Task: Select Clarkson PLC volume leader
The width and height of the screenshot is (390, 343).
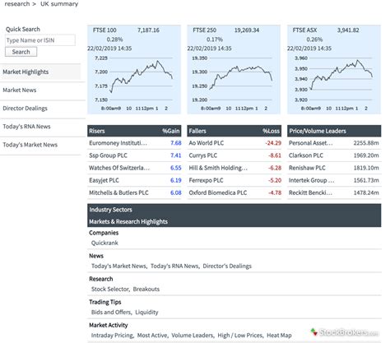Action: [x=306, y=155]
